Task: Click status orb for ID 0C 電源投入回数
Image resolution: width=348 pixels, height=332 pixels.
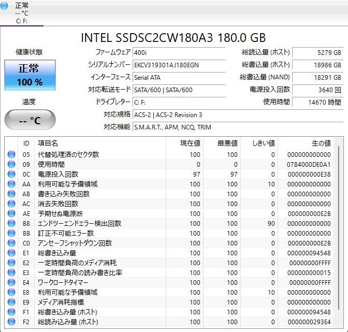Action: pyautogui.click(x=11, y=174)
